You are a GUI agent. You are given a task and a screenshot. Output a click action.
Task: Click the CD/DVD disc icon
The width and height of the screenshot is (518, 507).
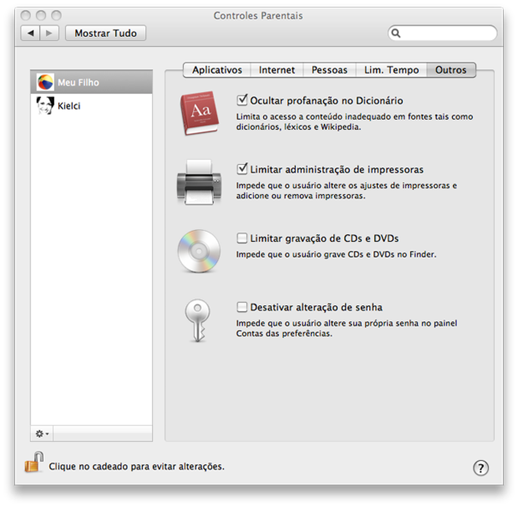point(199,251)
